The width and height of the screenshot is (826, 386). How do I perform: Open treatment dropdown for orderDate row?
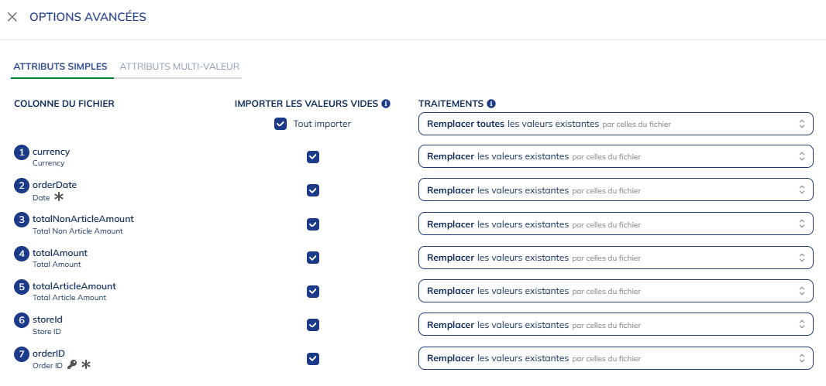tap(615, 190)
